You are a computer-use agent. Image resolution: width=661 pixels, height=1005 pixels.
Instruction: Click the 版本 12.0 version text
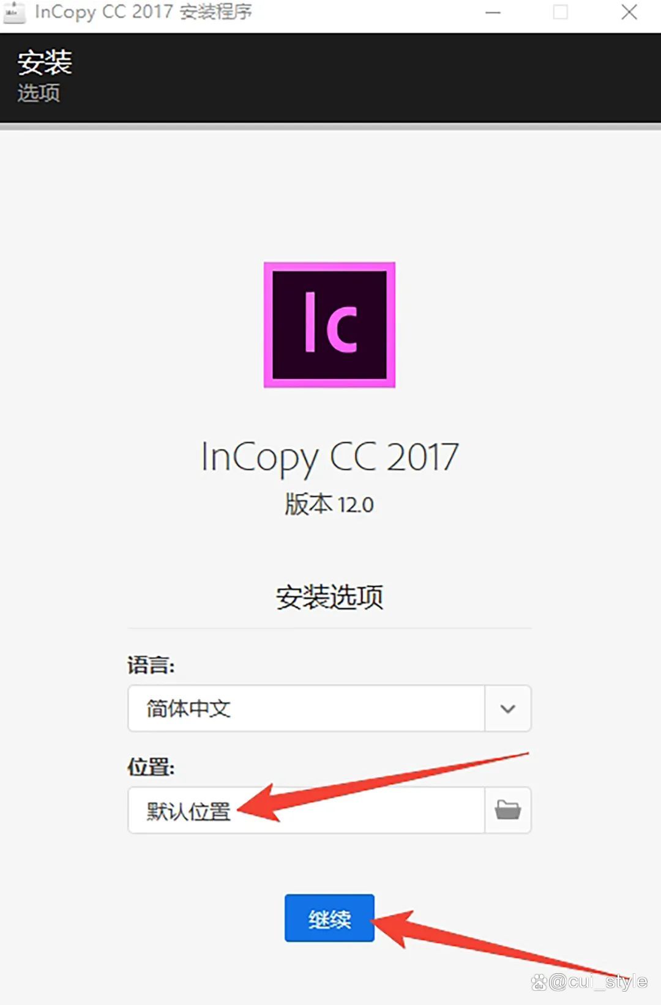pyautogui.click(x=329, y=505)
